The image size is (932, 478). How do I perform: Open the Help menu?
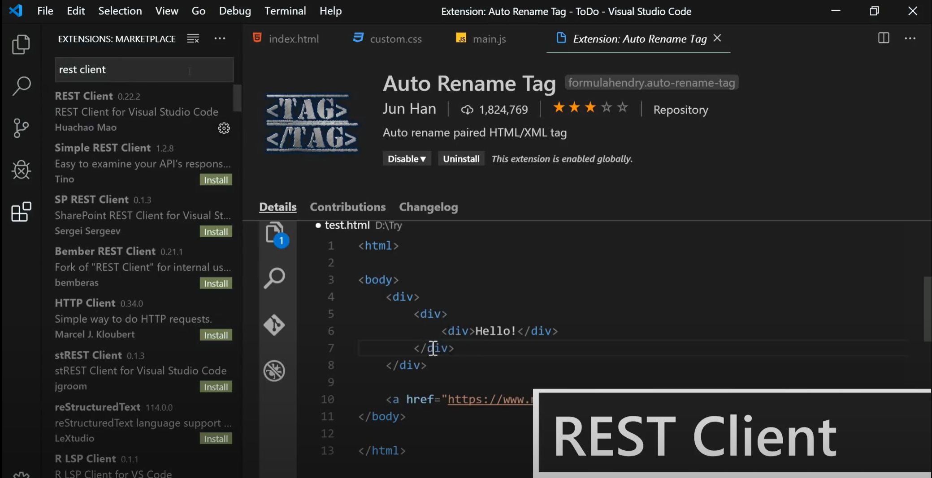pyautogui.click(x=330, y=11)
